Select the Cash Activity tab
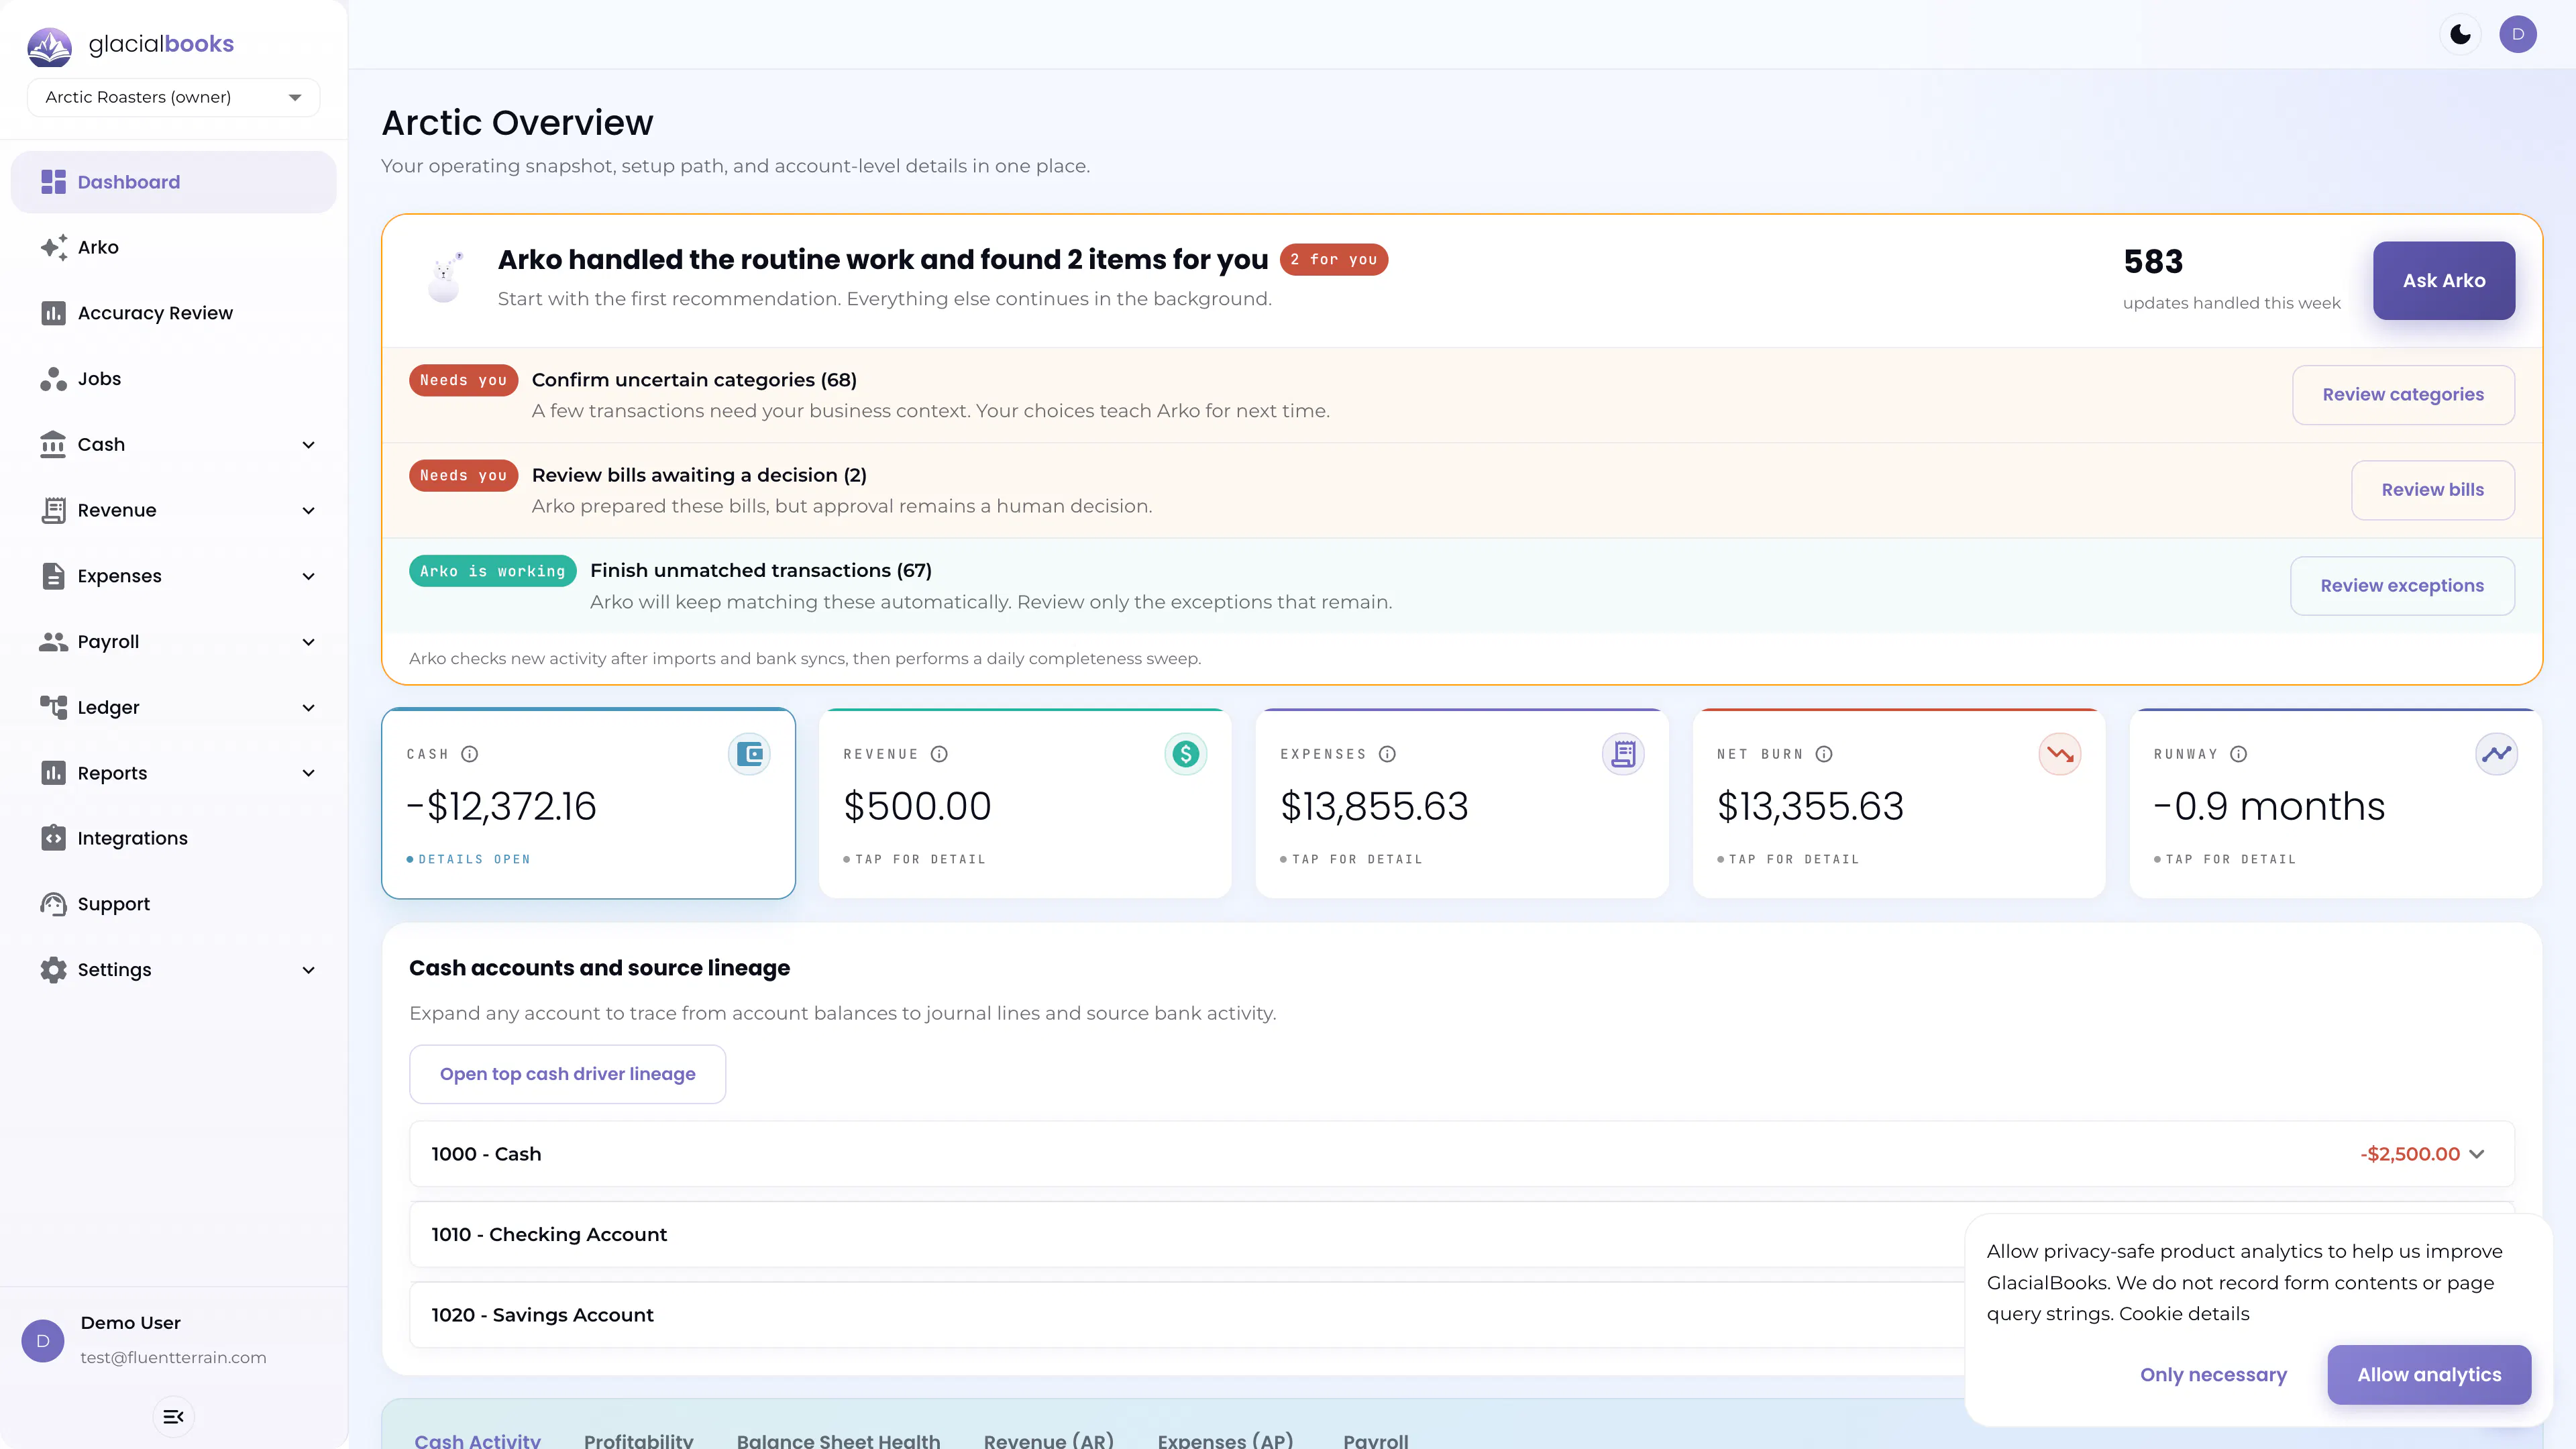This screenshot has width=2576, height=1449. tap(478, 1440)
